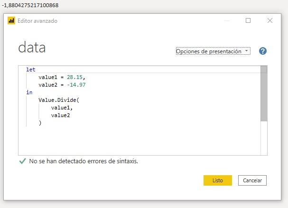Click the "data" query name heading
Screen dimensions: 288x208
tap(32, 48)
